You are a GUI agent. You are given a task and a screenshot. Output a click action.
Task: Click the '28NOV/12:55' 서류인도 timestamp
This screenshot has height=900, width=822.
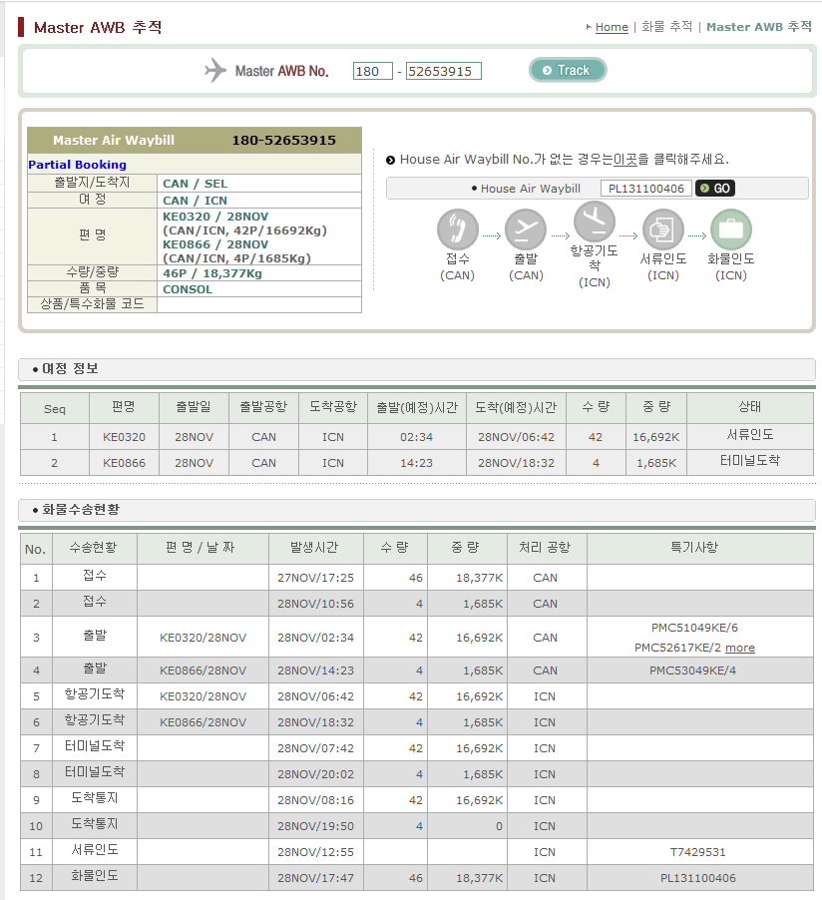coord(315,852)
